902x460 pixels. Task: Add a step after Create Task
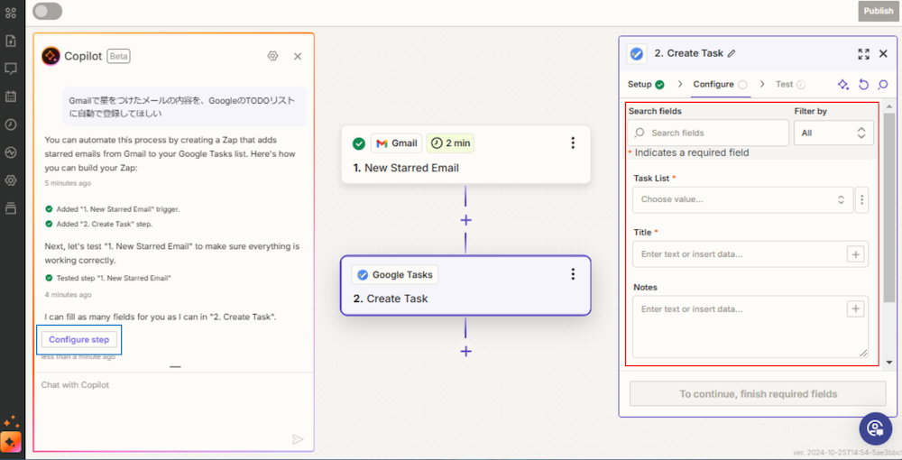[466, 352]
